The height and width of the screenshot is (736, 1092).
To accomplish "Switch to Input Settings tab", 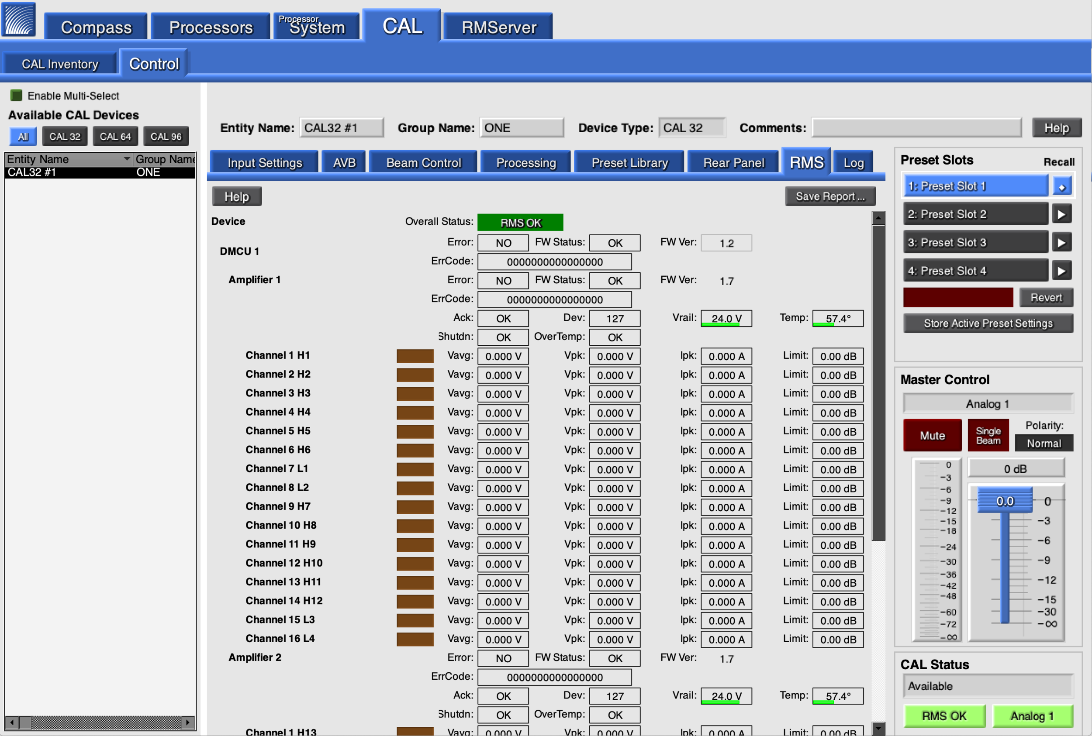I will pos(265,163).
